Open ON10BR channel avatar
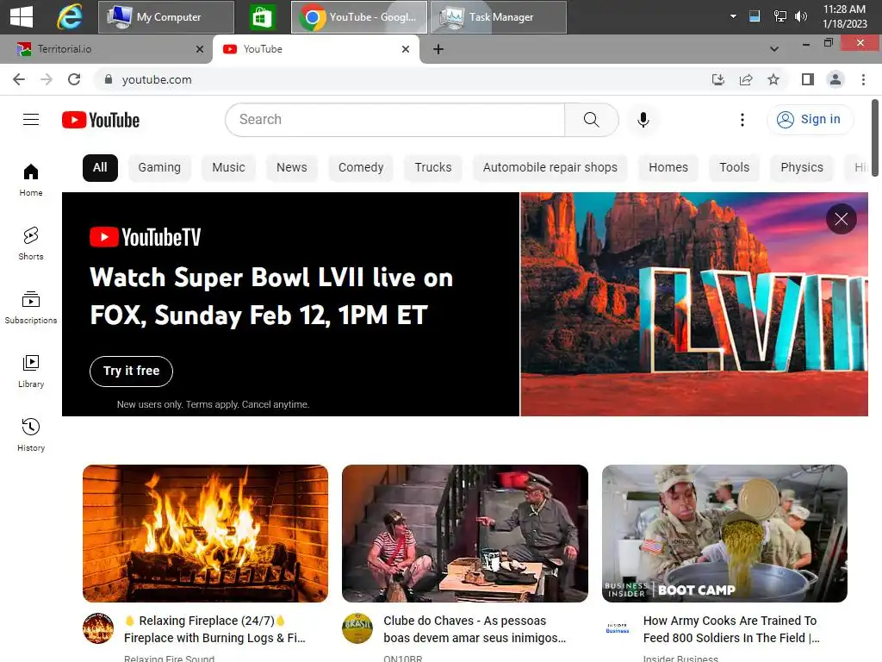This screenshot has height=662, width=882. click(x=357, y=628)
